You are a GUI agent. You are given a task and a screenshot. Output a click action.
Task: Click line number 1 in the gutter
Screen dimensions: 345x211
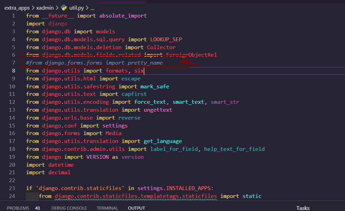click(x=13, y=15)
